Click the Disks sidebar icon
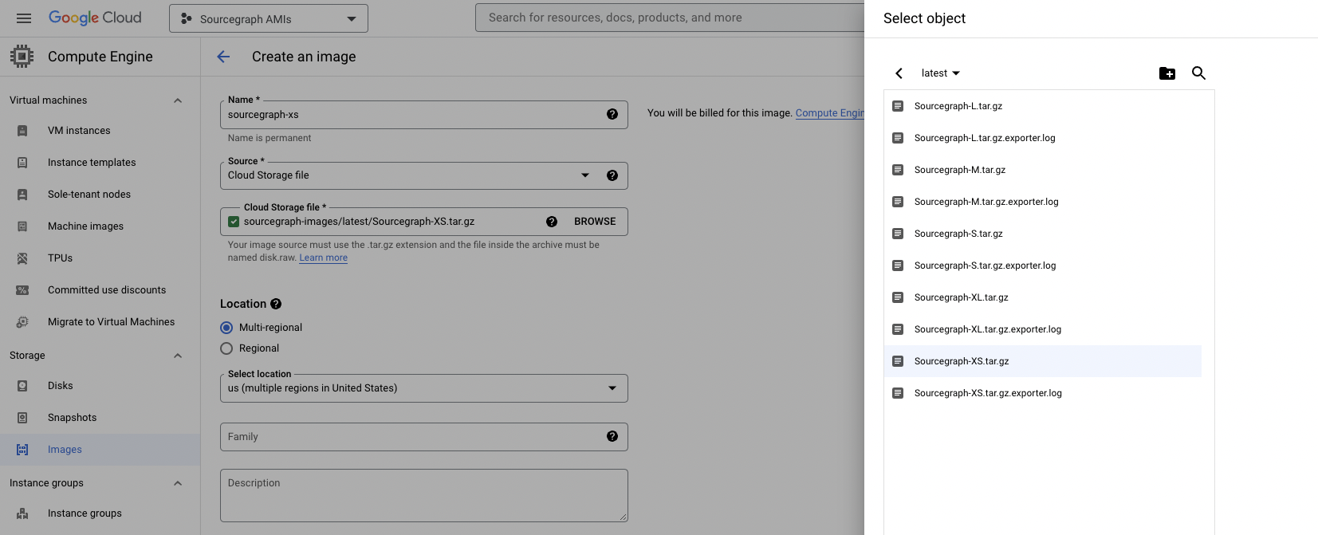Image resolution: width=1318 pixels, height=535 pixels. click(22, 386)
